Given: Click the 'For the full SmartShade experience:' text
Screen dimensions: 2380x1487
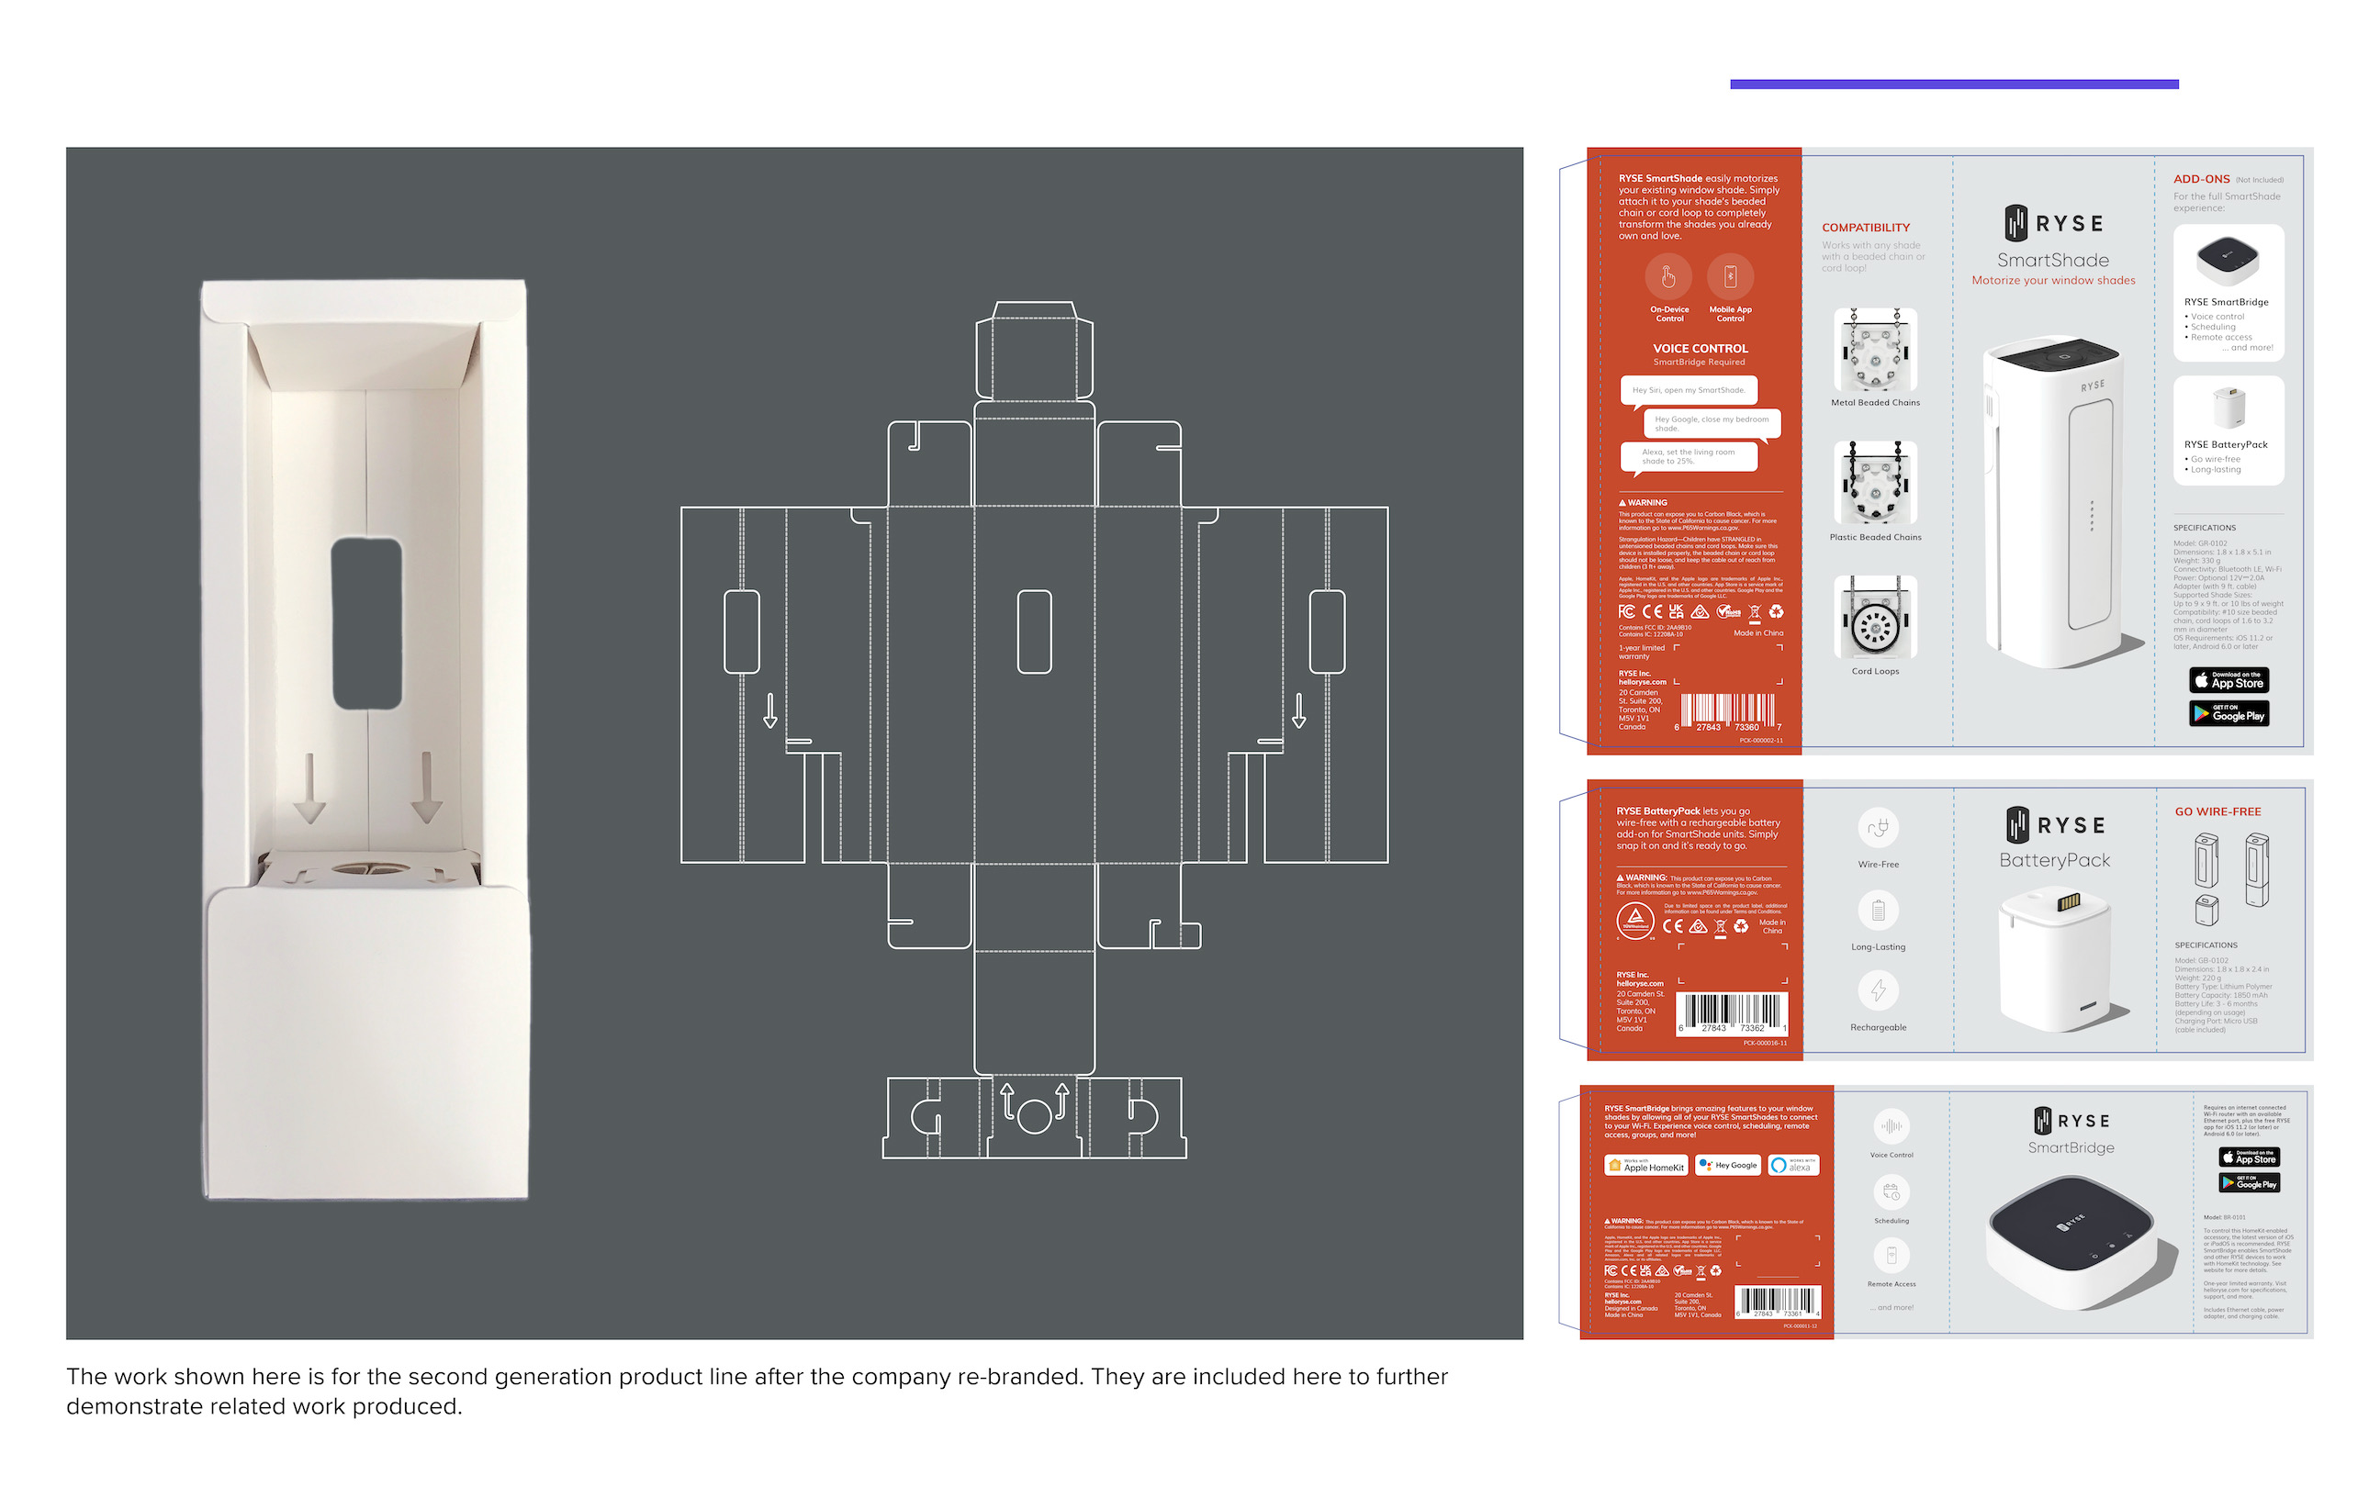Looking at the screenshot, I should click(x=2227, y=202).
